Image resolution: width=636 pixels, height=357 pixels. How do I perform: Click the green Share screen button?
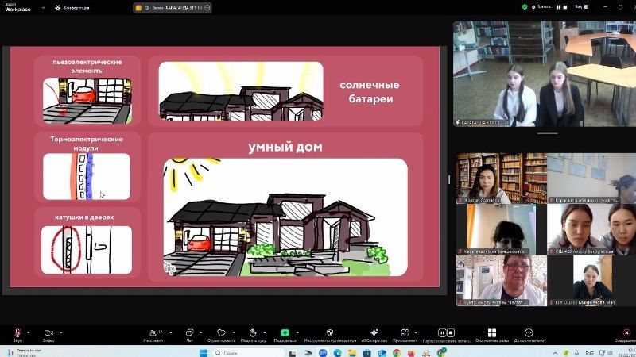point(285,332)
